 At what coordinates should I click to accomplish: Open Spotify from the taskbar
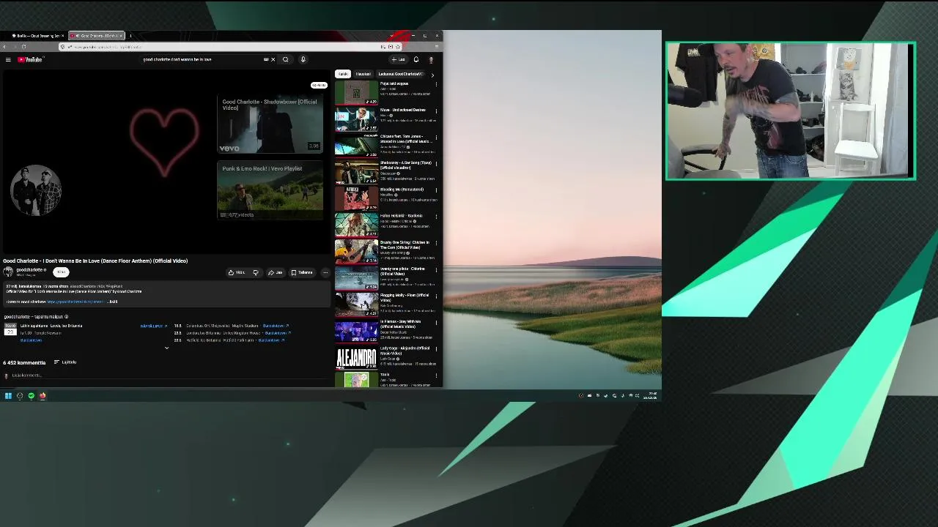click(x=31, y=396)
